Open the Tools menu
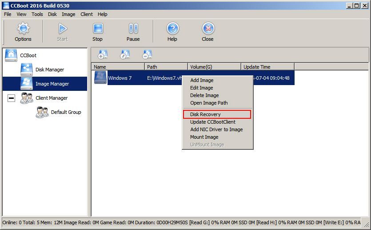371x230 pixels. [x=37, y=14]
